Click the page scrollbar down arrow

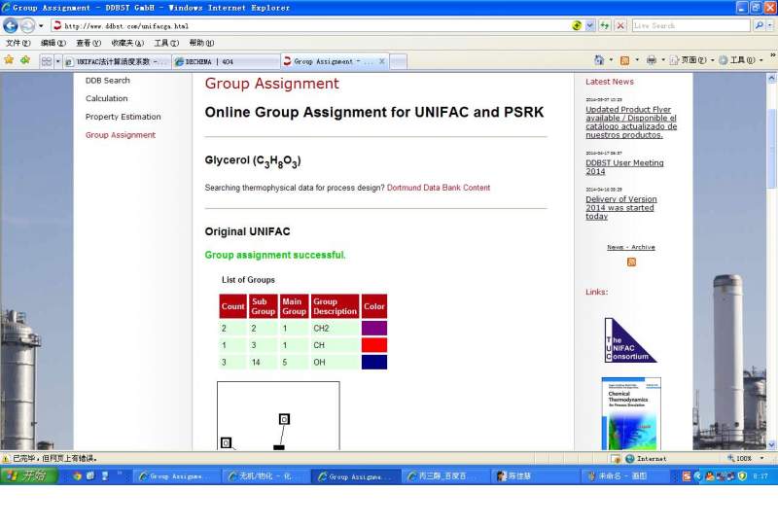coord(771,444)
